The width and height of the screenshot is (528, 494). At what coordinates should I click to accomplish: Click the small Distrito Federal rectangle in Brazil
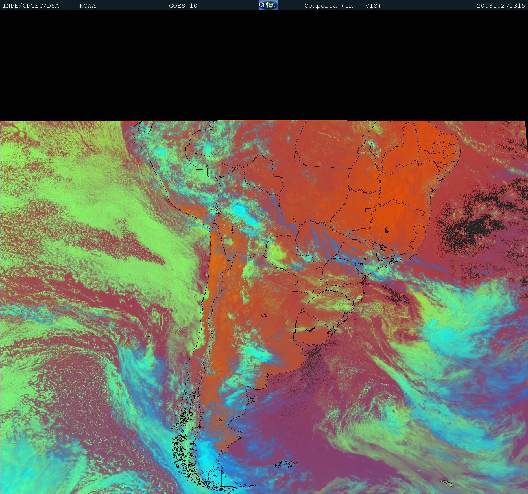point(368,210)
